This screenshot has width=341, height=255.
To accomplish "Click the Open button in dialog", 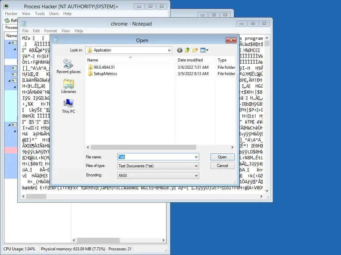I will pos(222,157).
